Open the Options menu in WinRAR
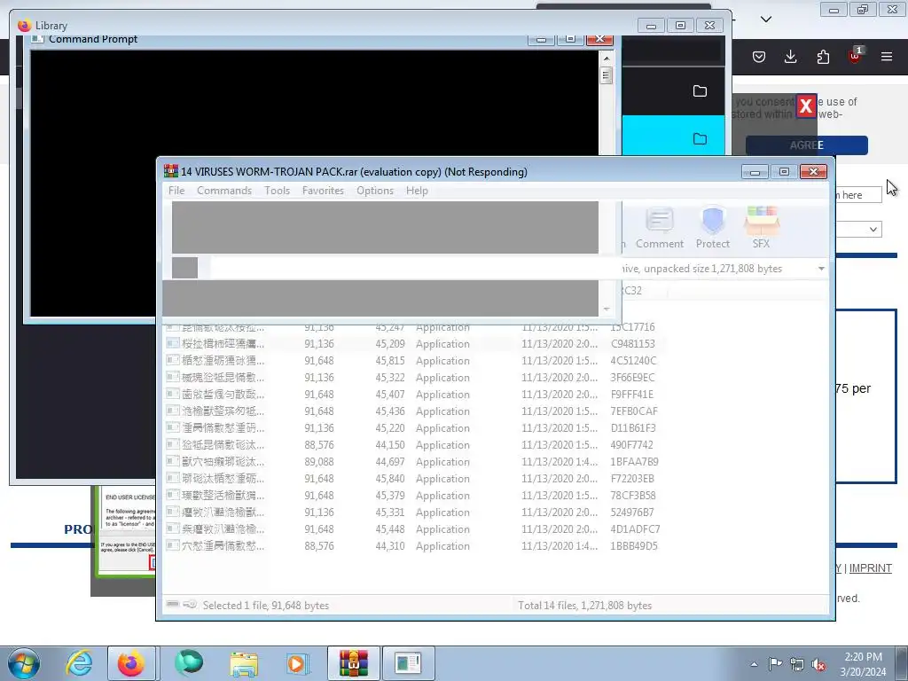Viewport: 908px width, 681px height. pyautogui.click(x=375, y=191)
